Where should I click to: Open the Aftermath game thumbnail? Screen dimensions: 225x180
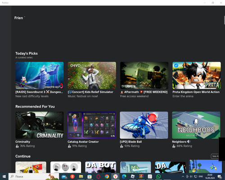click(144, 75)
